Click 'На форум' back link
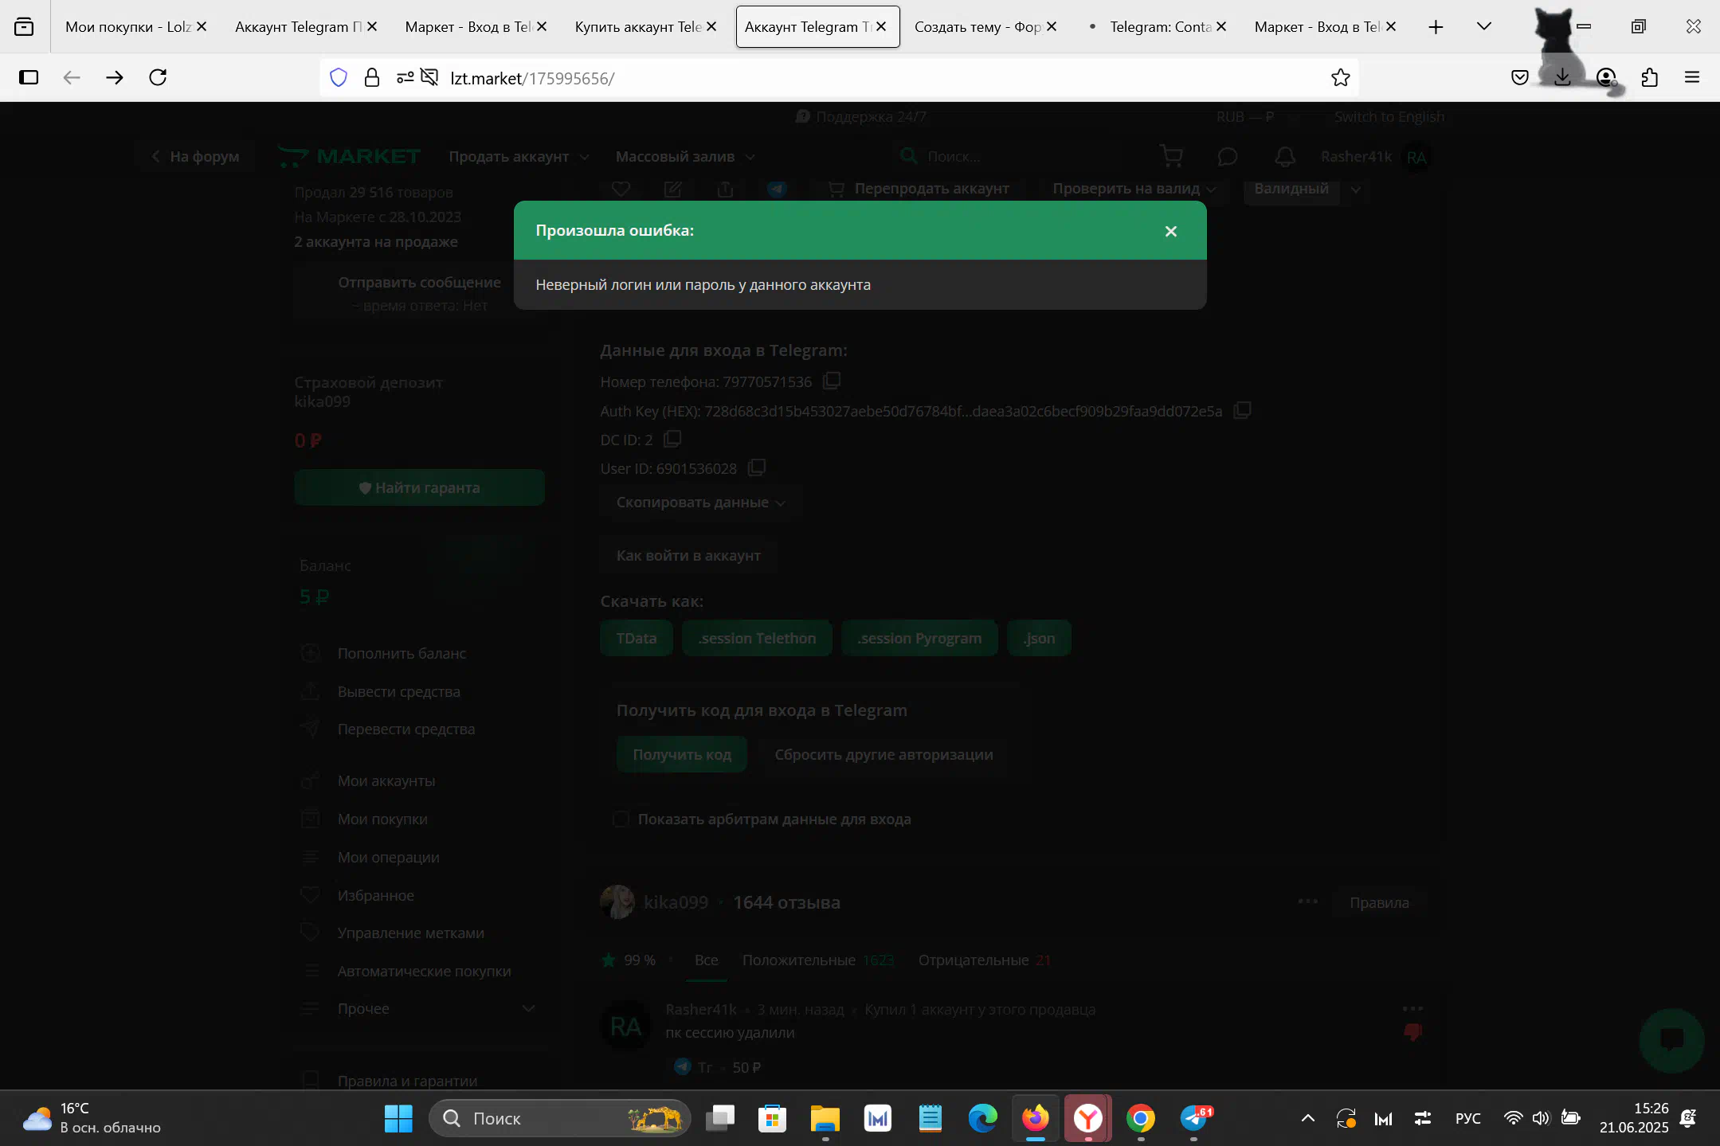This screenshot has height=1146, width=1720. click(195, 157)
